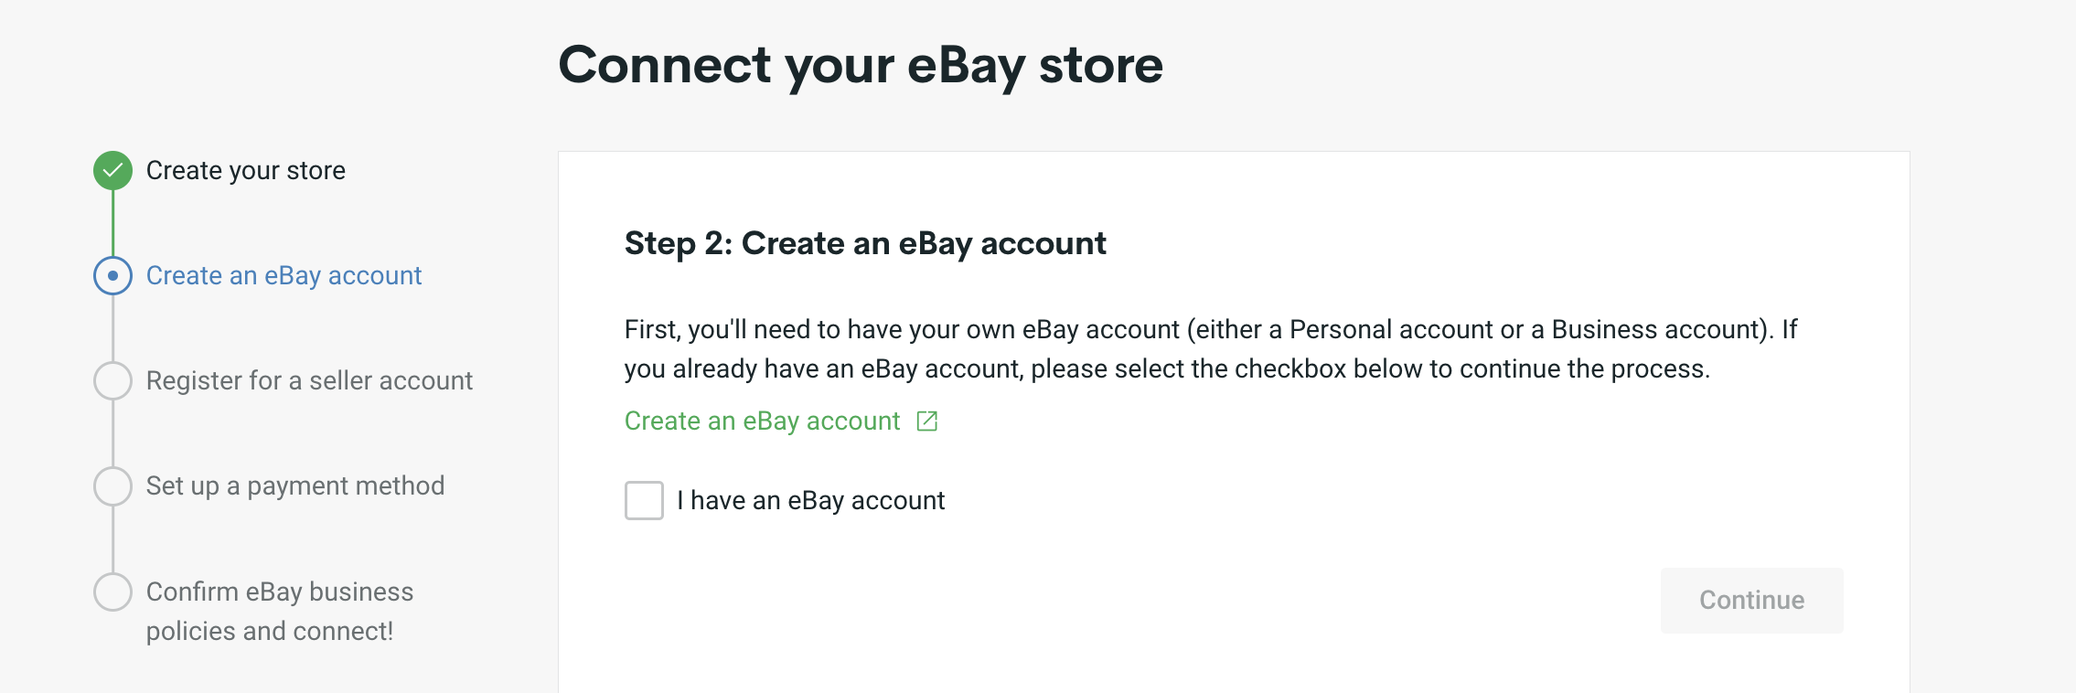The height and width of the screenshot is (693, 2076).
Task: Click the empty circle beside Register for a seller account
Action: [112, 380]
